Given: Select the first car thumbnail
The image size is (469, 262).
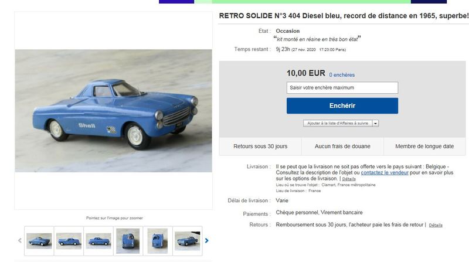Looking at the screenshot, I should (39, 241).
